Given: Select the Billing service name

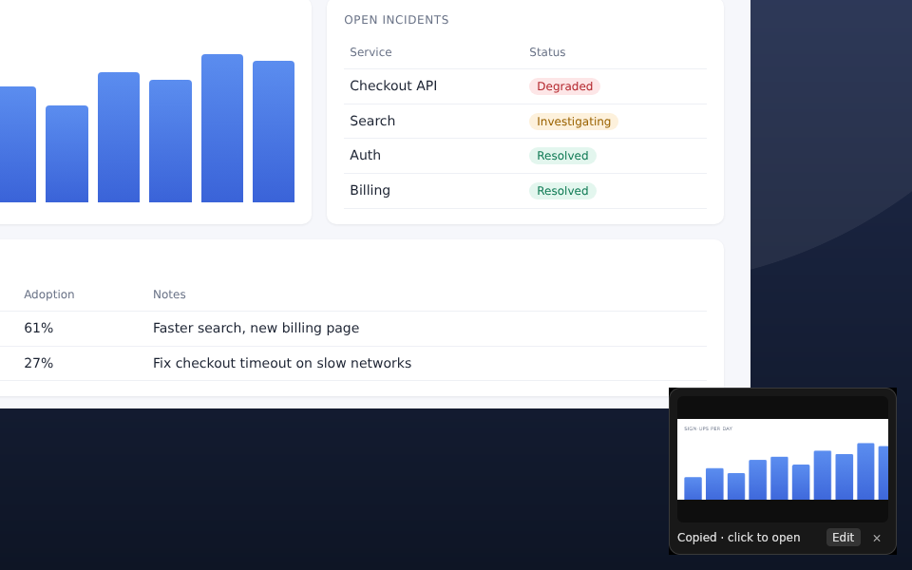Looking at the screenshot, I should pos(370,190).
